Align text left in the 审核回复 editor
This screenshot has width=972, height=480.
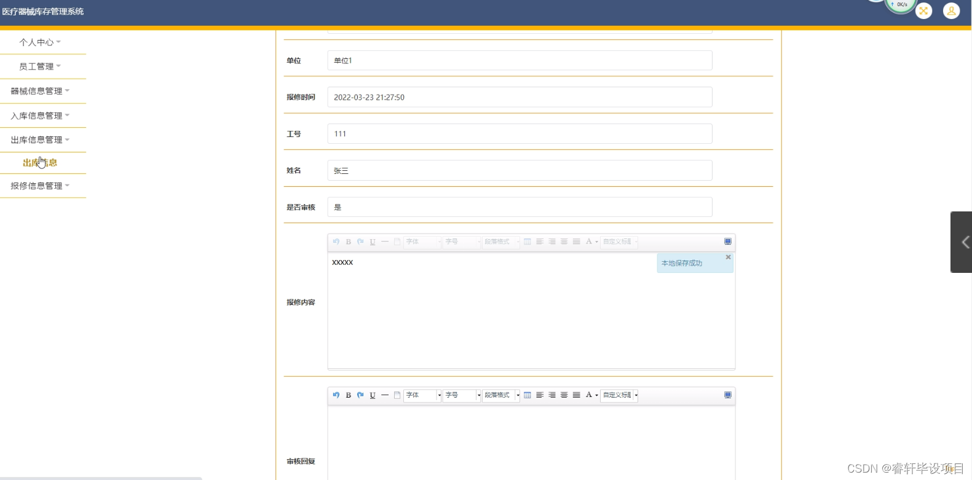point(540,395)
